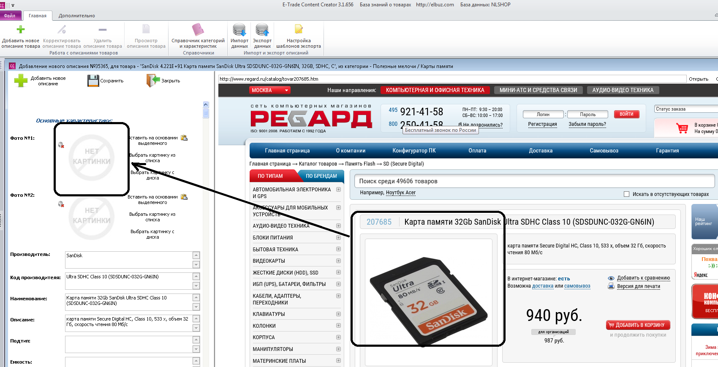Click the empty 'Подтип' field

point(129,344)
